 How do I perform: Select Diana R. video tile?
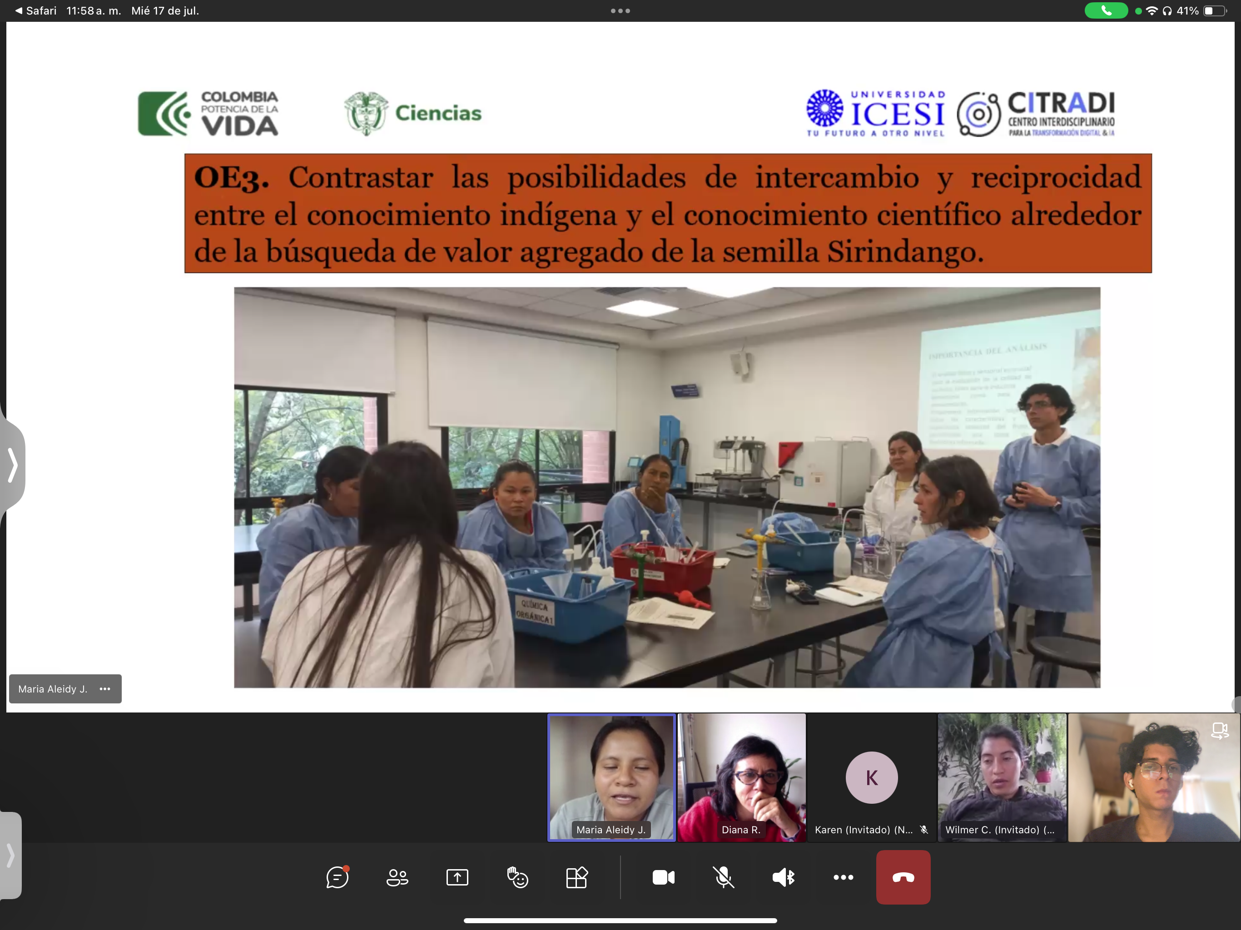(741, 777)
